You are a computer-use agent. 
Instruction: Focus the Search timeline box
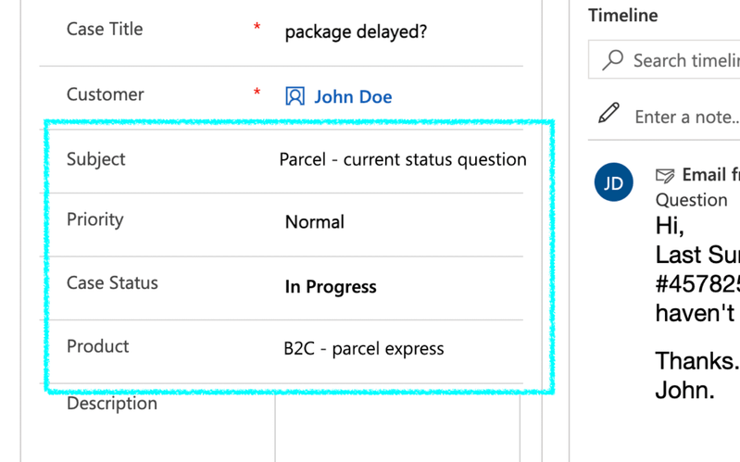(x=685, y=61)
